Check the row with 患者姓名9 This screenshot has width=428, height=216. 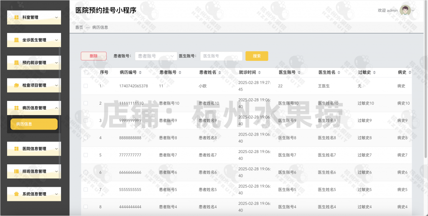[86, 121]
